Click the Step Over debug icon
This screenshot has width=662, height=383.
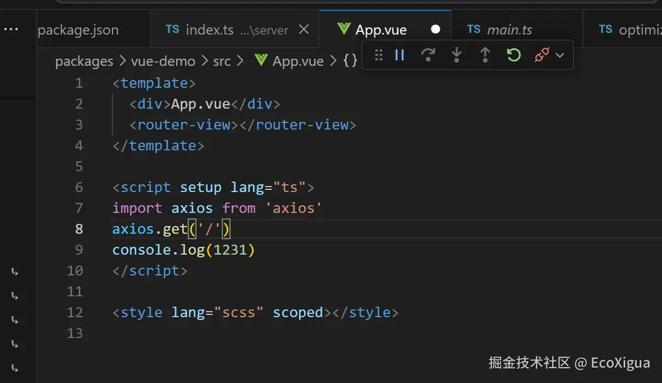click(x=428, y=55)
